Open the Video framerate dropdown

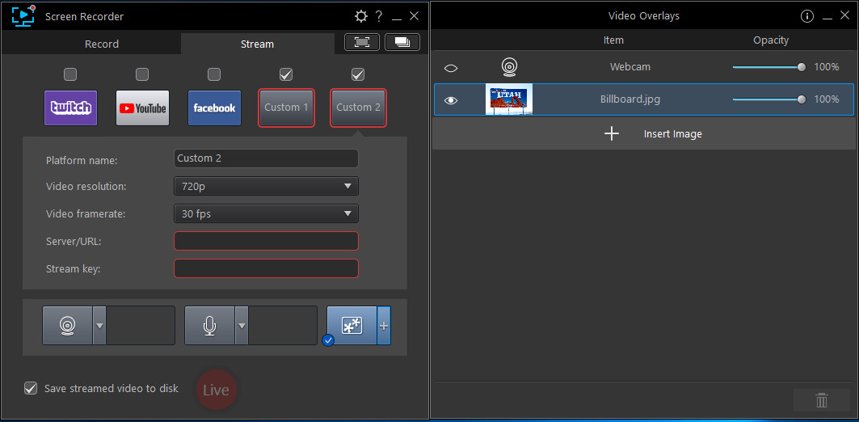click(x=266, y=214)
